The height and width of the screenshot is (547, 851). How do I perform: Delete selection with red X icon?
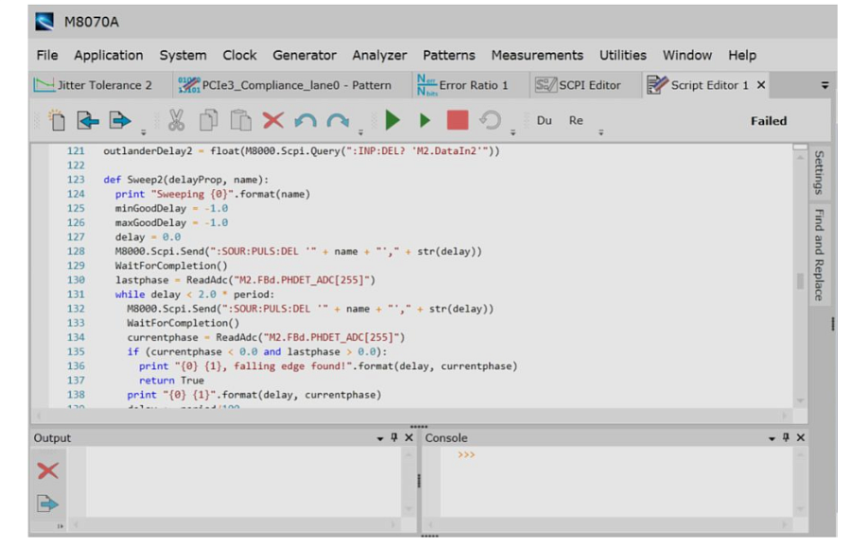coord(273,120)
